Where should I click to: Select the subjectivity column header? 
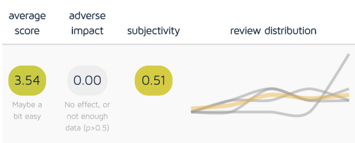tap(153, 31)
